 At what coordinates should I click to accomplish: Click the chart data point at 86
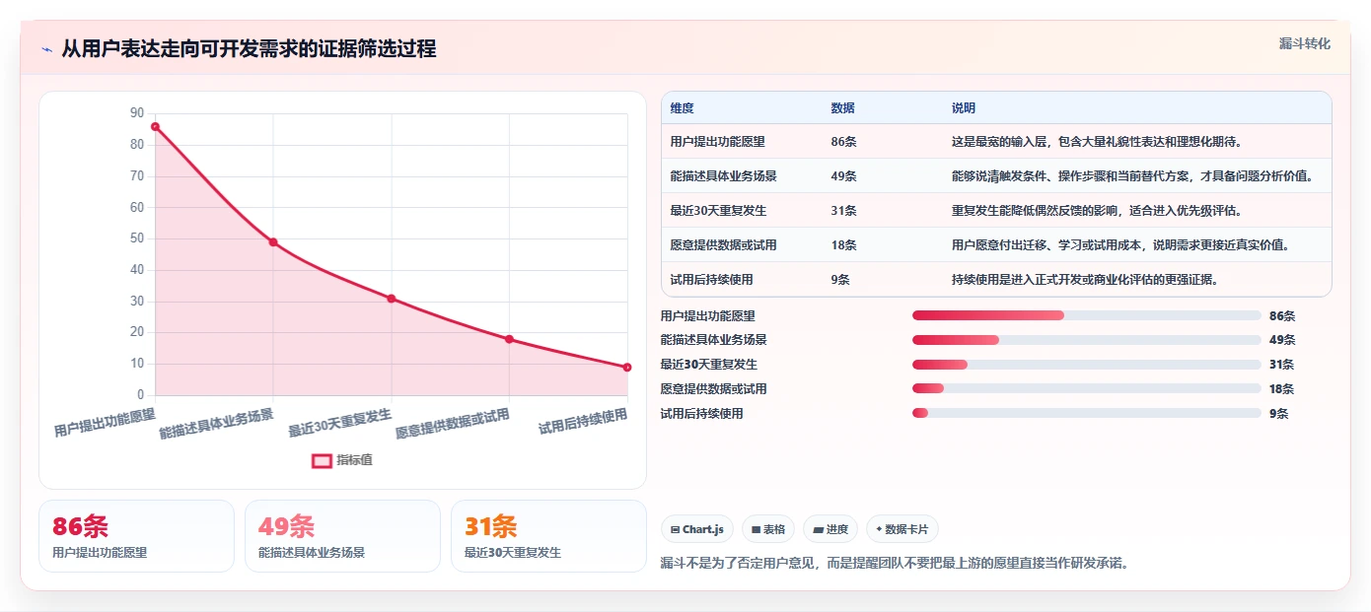pos(155,126)
